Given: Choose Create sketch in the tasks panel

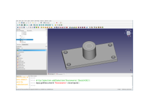Looking at the screenshot, I should (21, 52).
